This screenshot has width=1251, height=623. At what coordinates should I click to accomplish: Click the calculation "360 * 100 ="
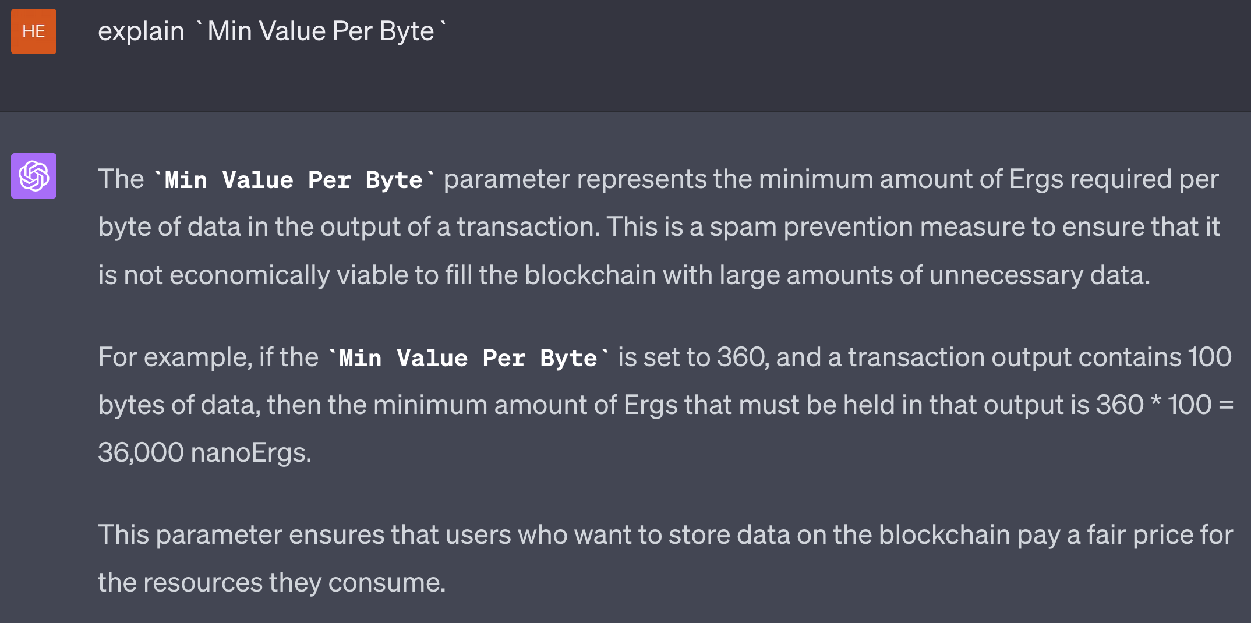[x=1164, y=405]
